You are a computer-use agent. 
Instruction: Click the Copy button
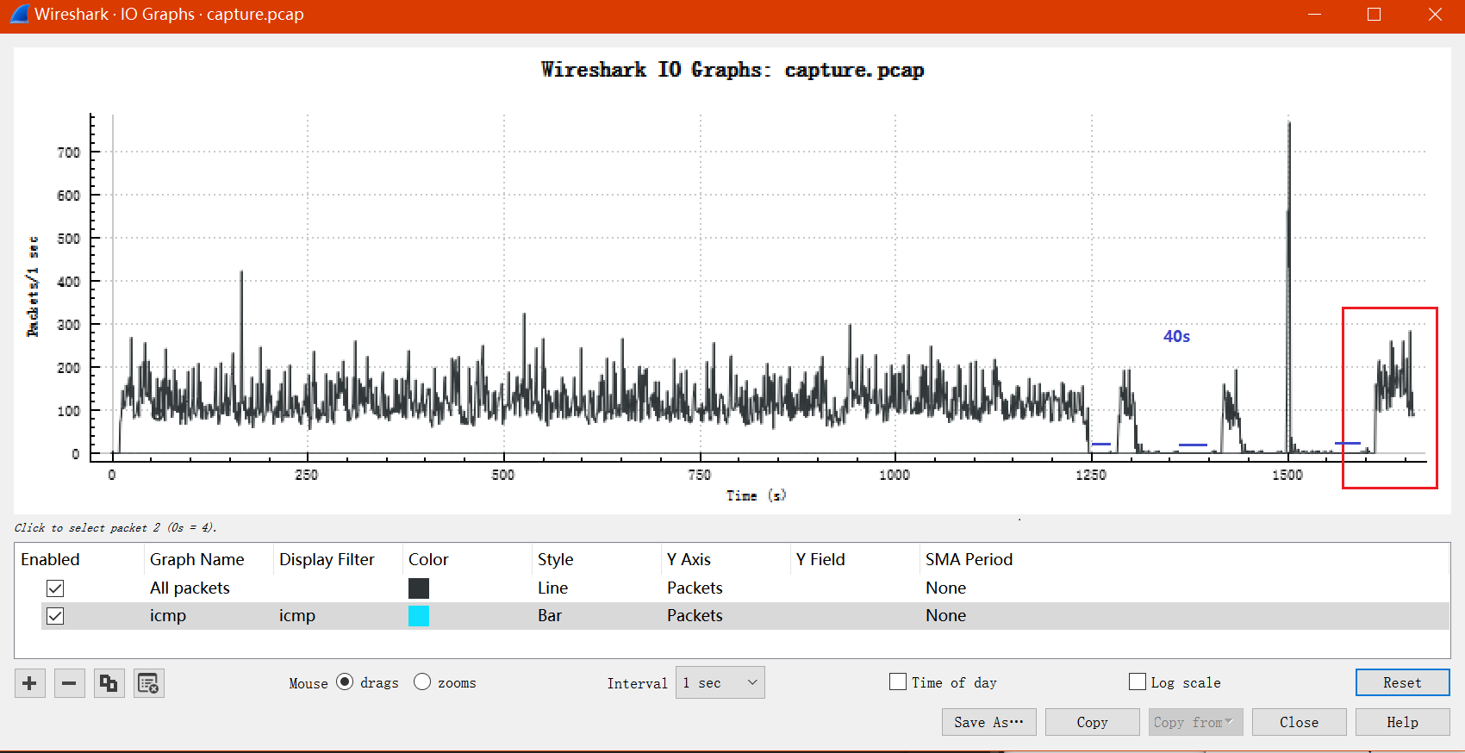pos(1092,722)
